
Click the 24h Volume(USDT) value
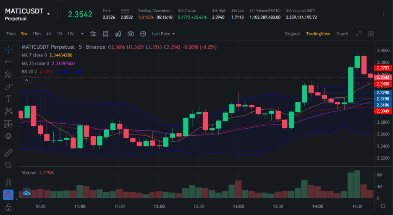pyautogui.click(x=301, y=17)
